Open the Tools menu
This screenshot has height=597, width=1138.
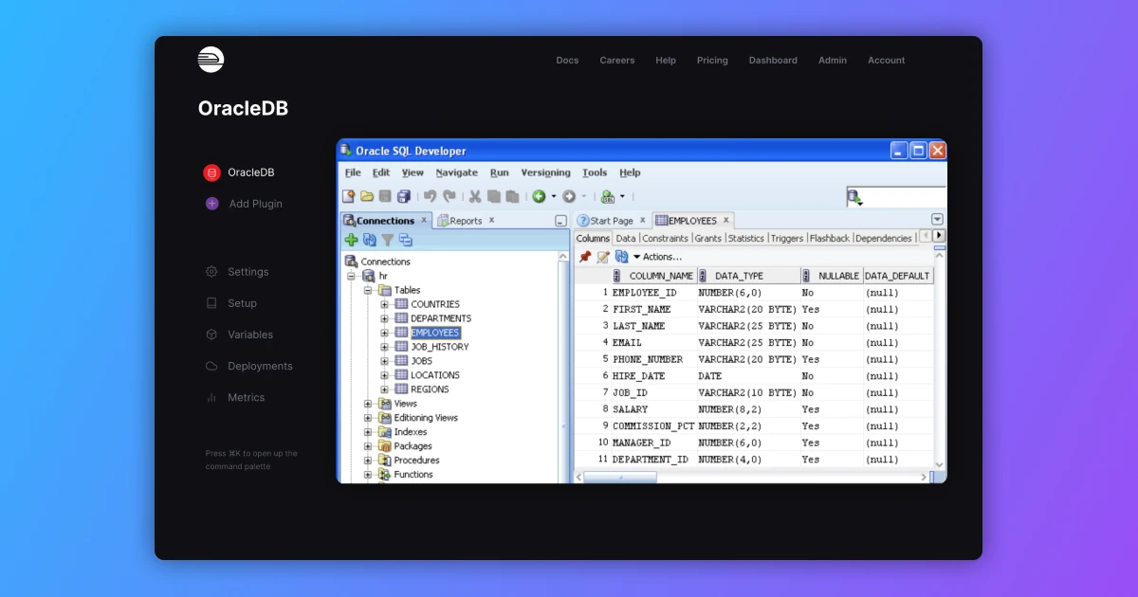(x=595, y=172)
